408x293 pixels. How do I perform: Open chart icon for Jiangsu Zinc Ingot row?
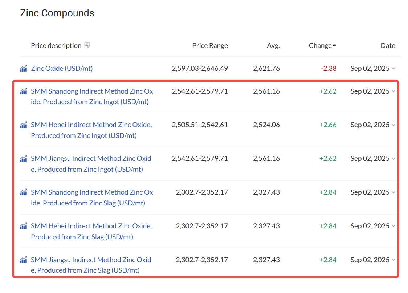(24, 158)
